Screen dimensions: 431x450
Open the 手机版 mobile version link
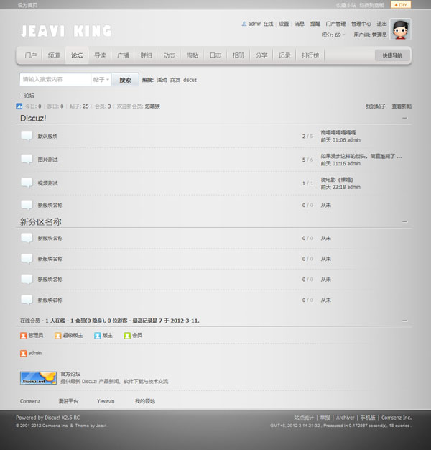click(368, 418)
